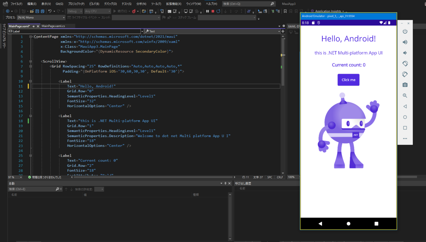The height and width of the screenshot is (242, 426).
Task: Click the search magnifier in VS search box
Action: [272, 4]
